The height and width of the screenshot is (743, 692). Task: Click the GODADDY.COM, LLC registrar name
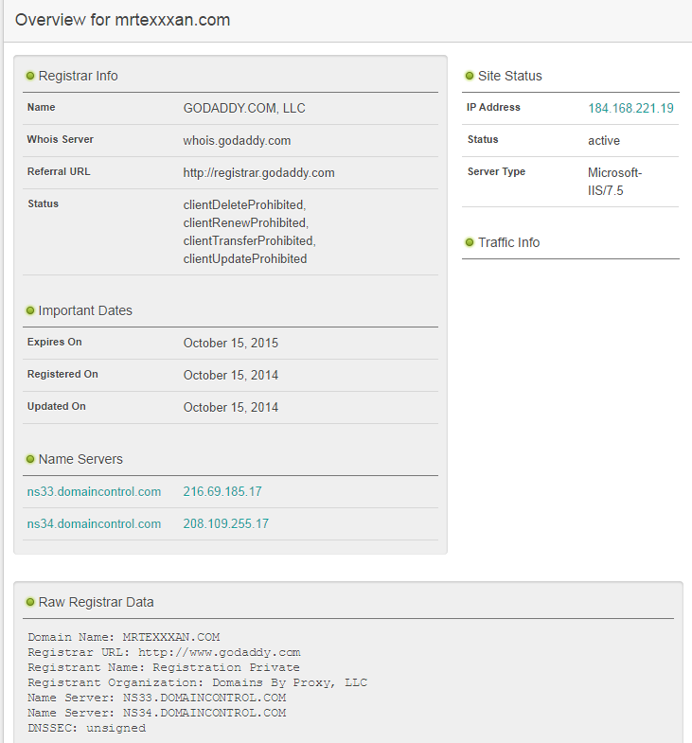tap(244, 108)
